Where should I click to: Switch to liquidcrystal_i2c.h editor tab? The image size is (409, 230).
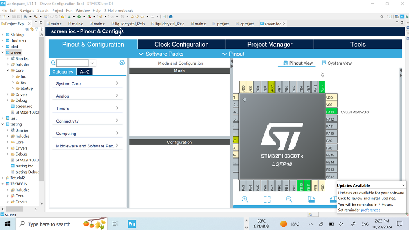pos(128,24)
